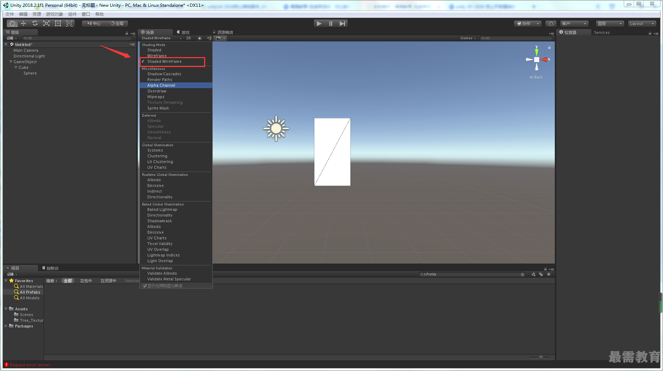This screenshot has height=371, width=663.
Task: Click the hierarchy lock icon
Action: [127, 33]
